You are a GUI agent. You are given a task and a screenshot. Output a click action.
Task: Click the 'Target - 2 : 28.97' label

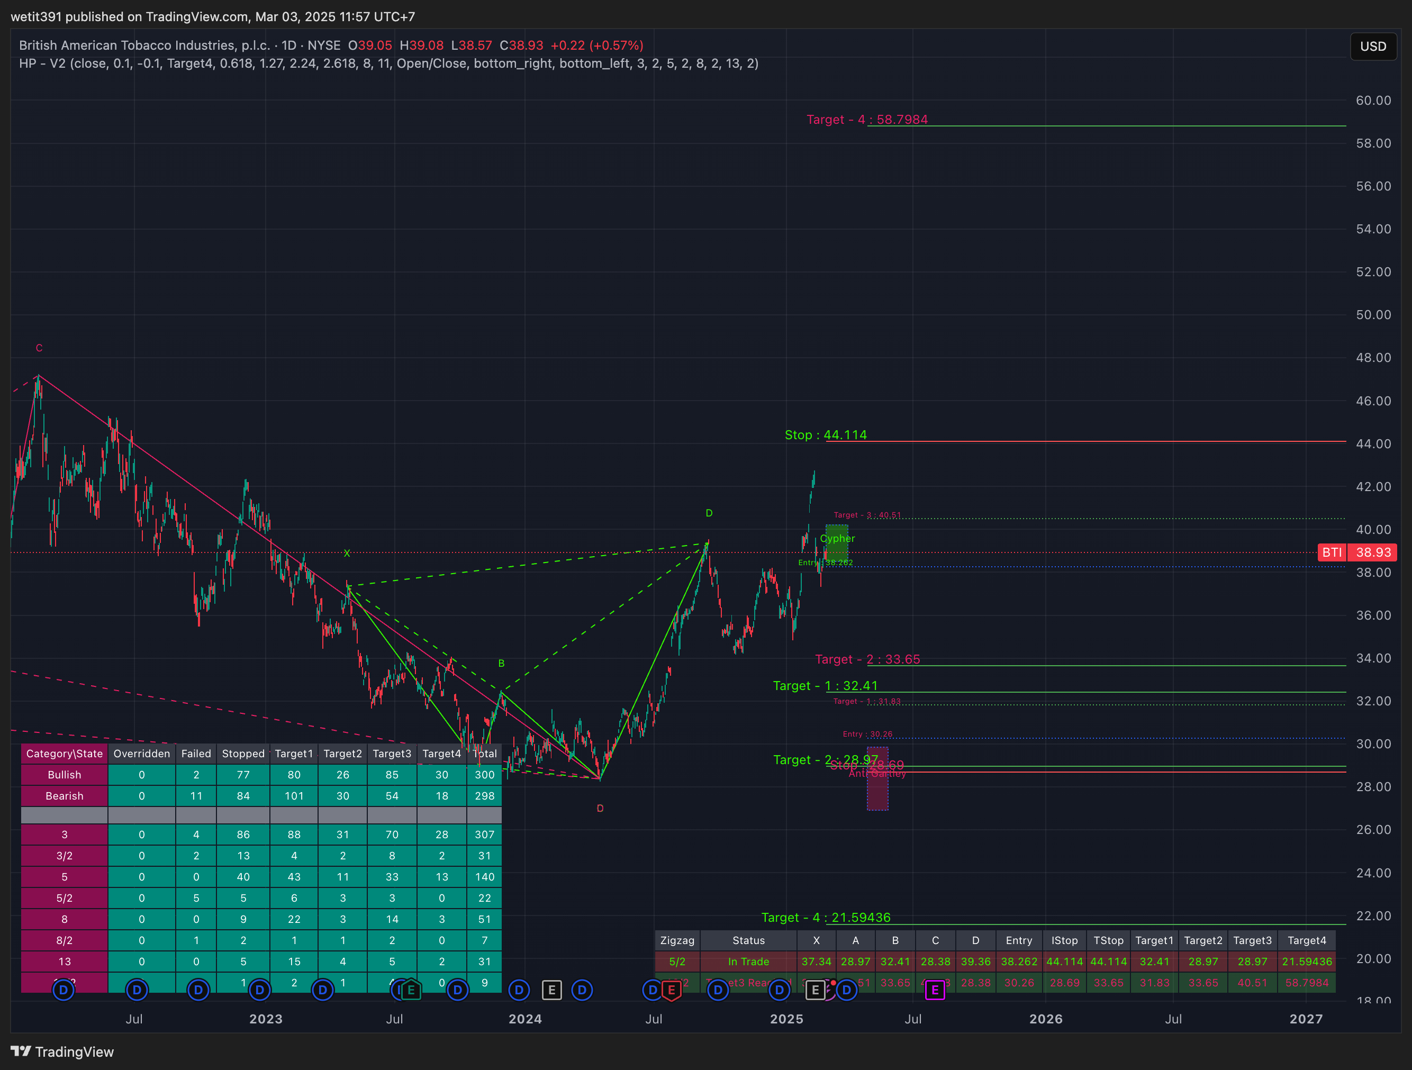(x=826, y=760)
